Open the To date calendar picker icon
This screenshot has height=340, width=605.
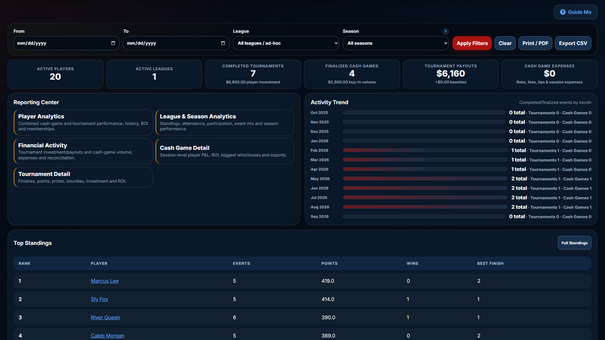pos(223,43)
